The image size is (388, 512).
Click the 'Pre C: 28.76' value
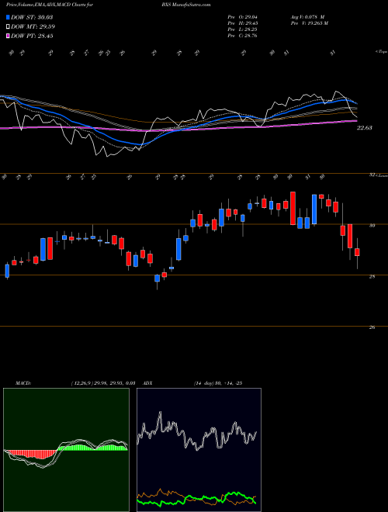point(242,36)
